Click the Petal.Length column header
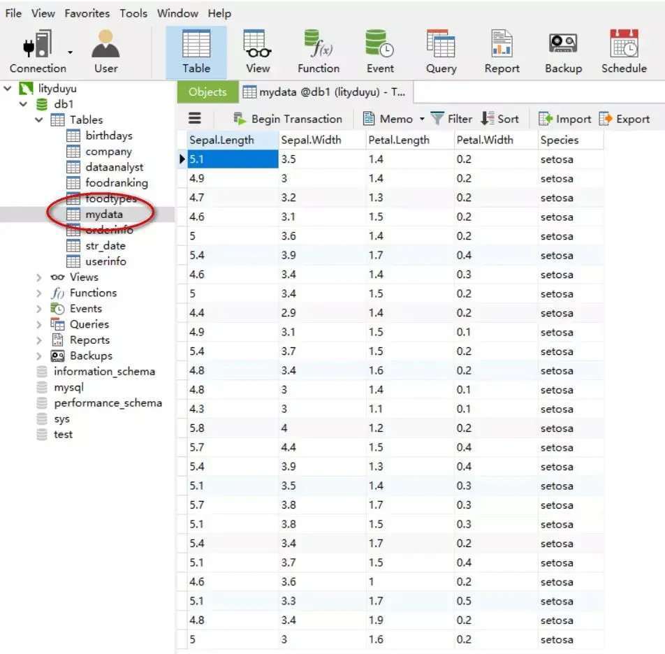665x654 pixels. tap(409, 140)
